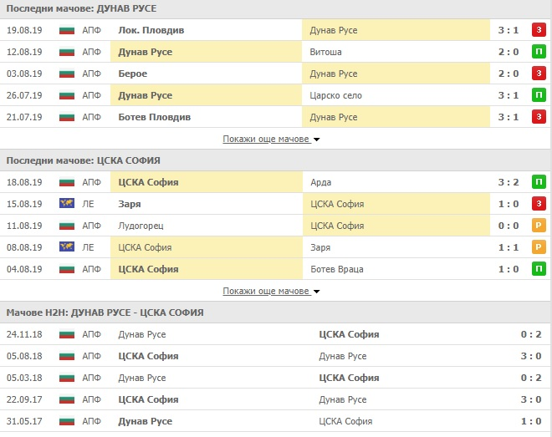The image size is (552, 437).
Task: Click the Bulgarian flag in the 26.07.19 row
Action: click(x=67, y=95)
